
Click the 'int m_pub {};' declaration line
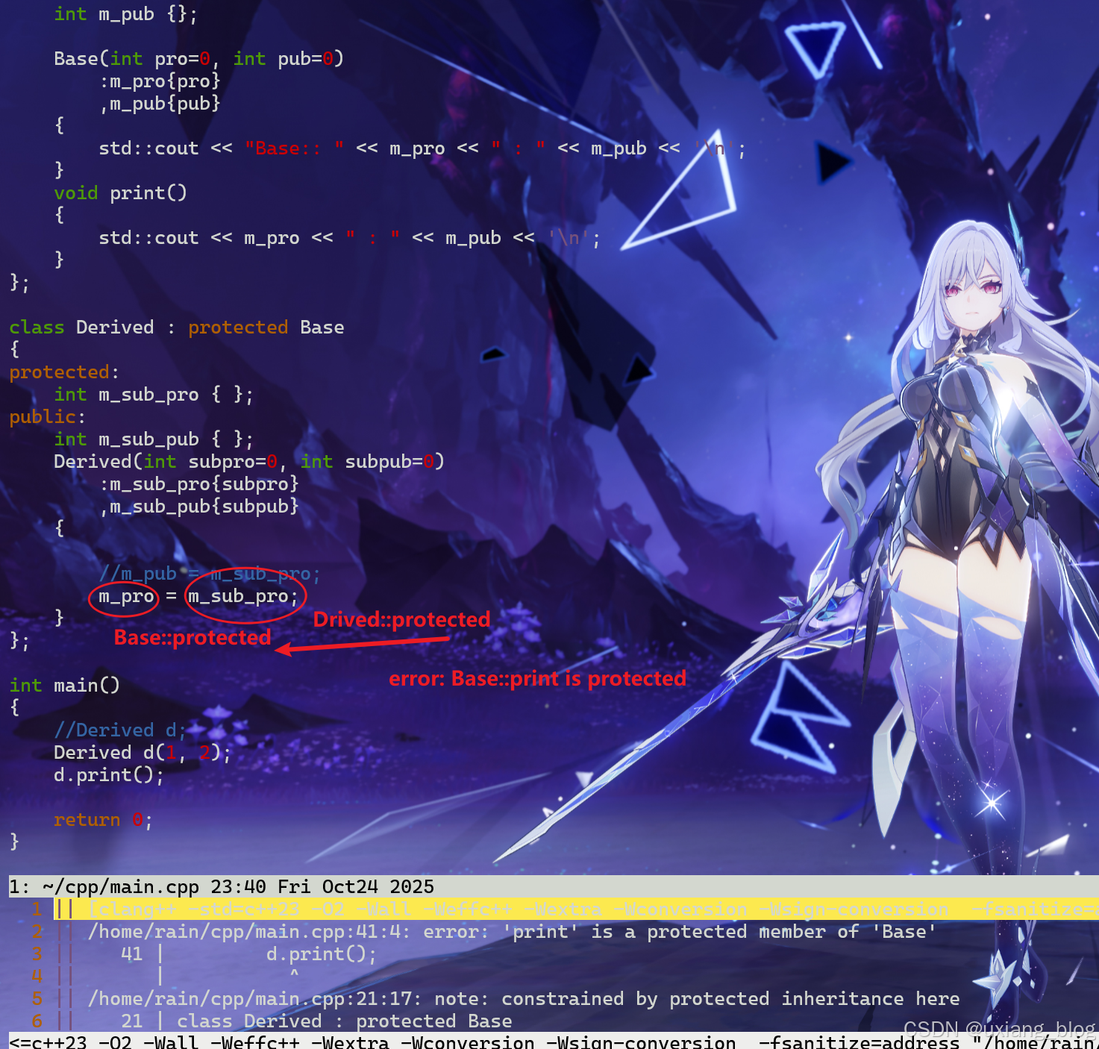click(125, 14)
